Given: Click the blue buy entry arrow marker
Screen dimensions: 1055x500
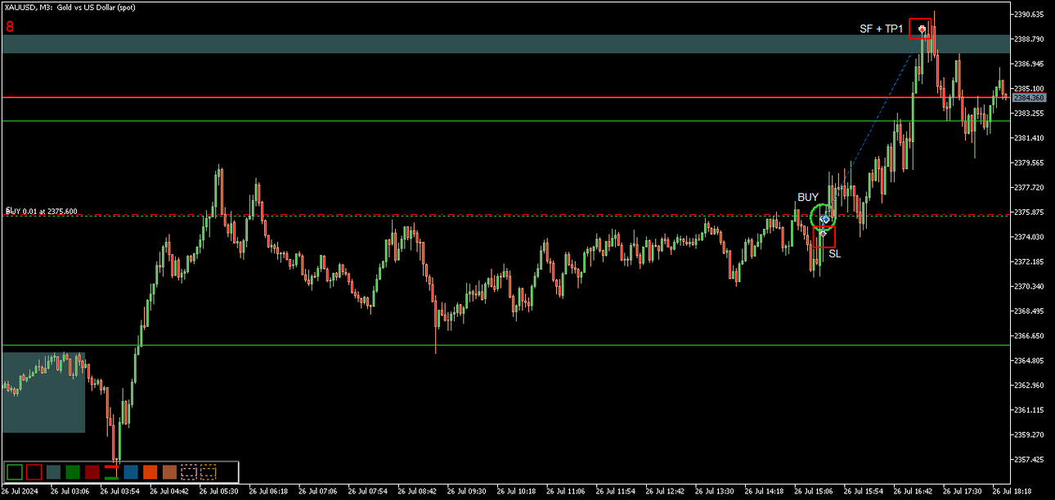Looking at the screenshot, I should (825, 219).
